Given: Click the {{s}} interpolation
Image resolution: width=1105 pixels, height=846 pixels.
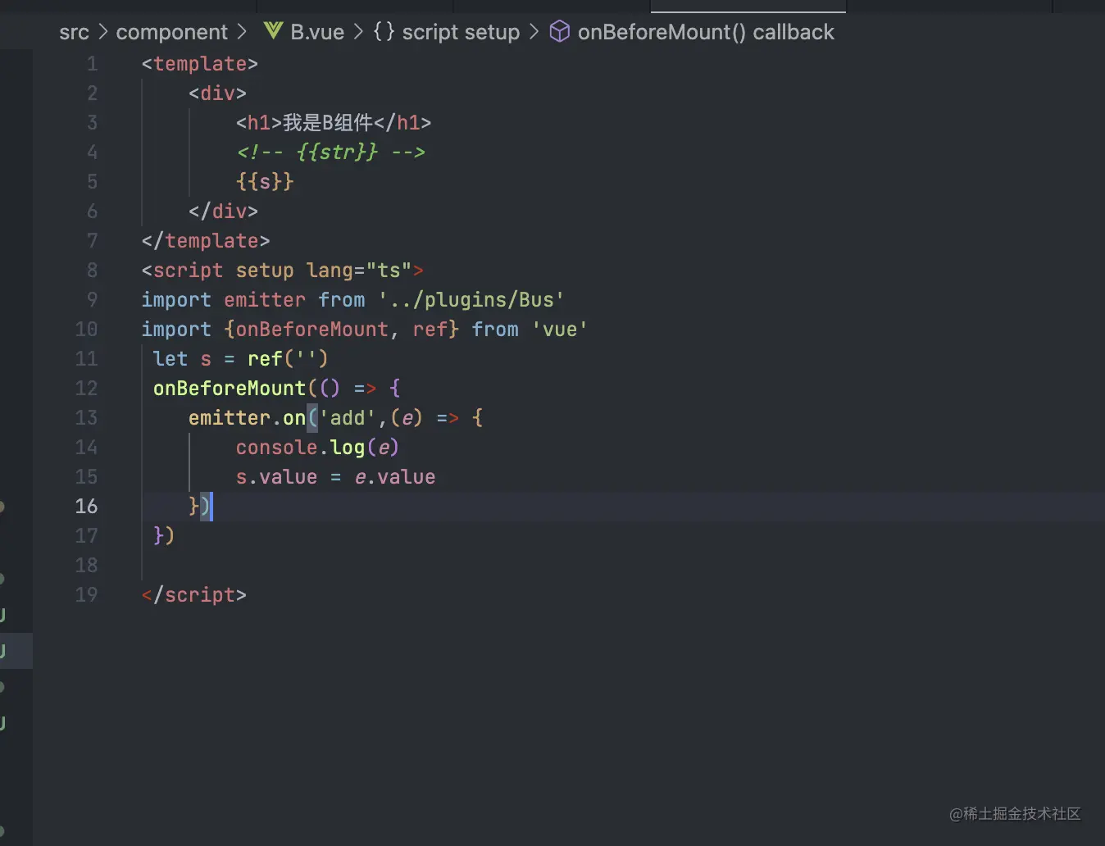Looking at the screenshot, I should 265,182.
